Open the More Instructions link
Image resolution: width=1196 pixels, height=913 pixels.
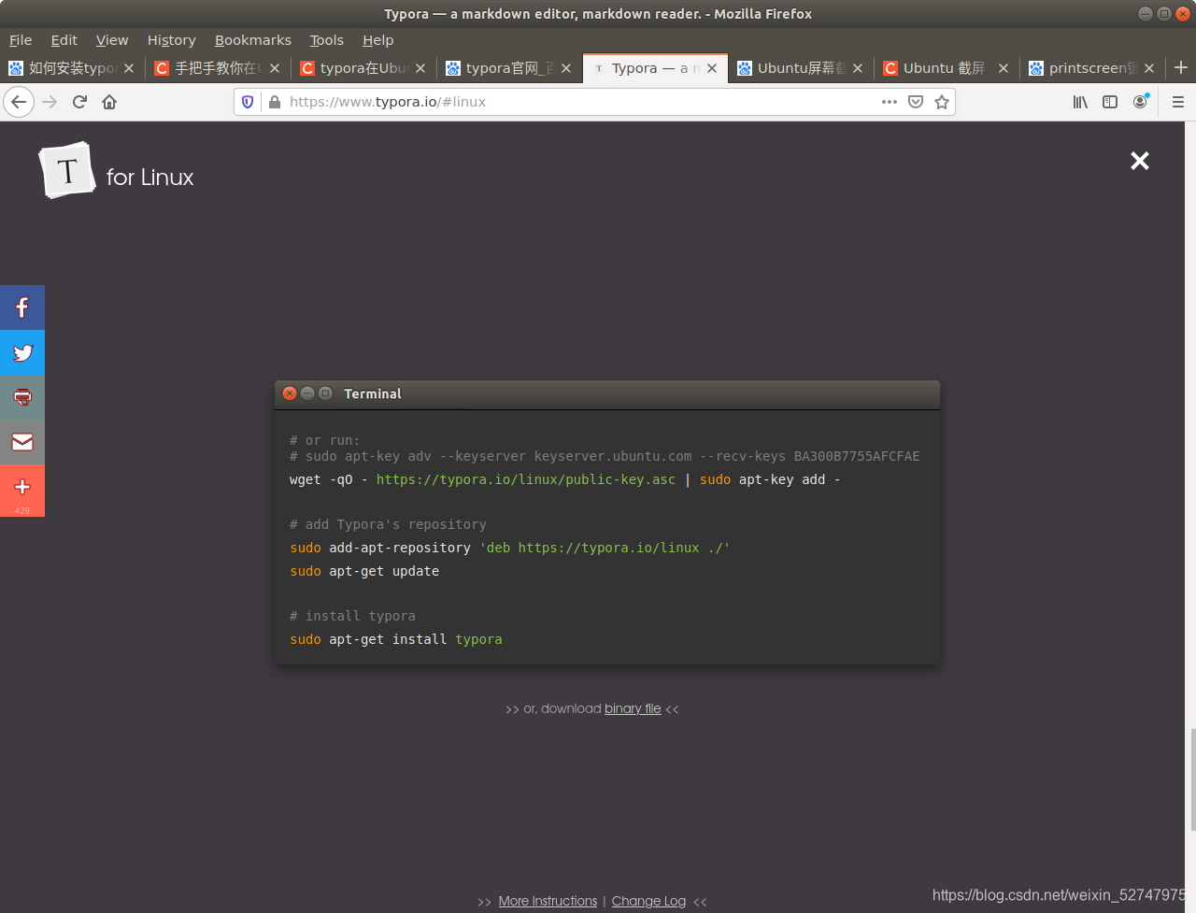tap(548, 901)
